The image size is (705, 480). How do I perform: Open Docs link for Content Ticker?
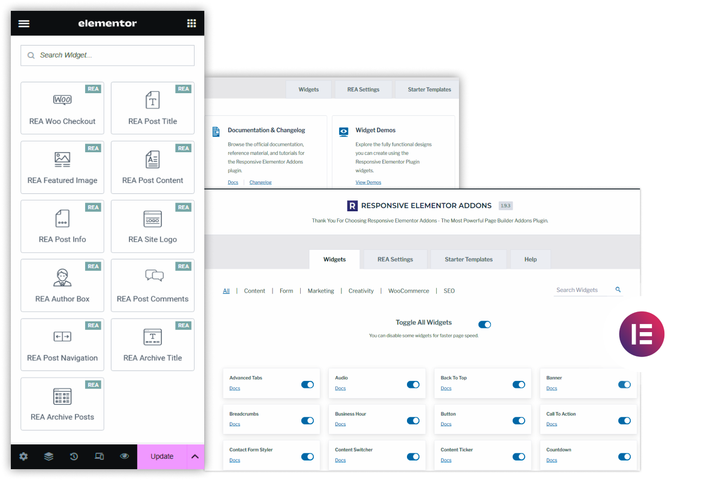pyautogui.click(x=446, y=460)
